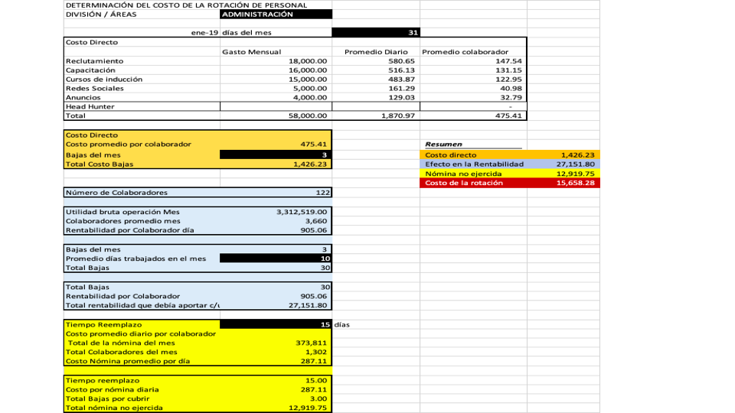Image resolution: width=735 pixels, height=413 pixels.
Task: Select the orange Costo directo summary label
Action: [451, 155]
